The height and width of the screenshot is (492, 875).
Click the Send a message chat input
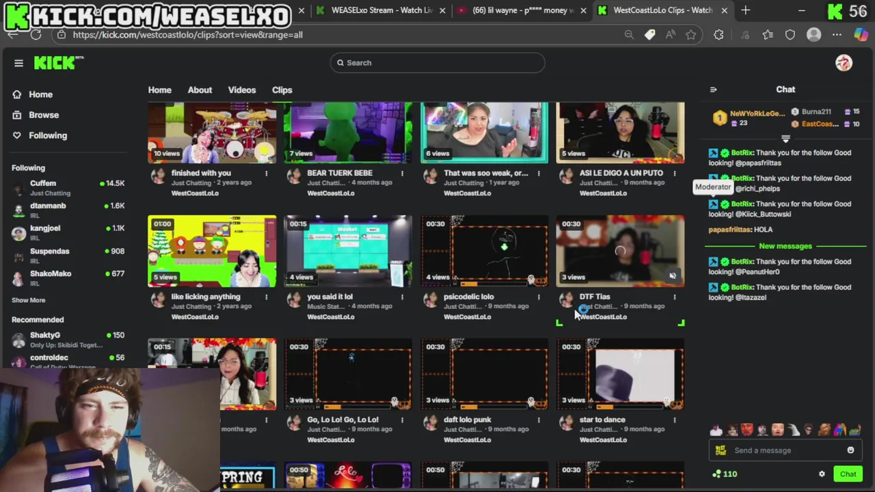pos(786,450)
